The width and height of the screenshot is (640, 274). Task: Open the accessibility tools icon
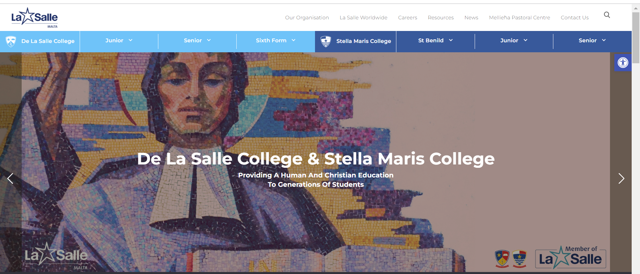click(623, 63)
